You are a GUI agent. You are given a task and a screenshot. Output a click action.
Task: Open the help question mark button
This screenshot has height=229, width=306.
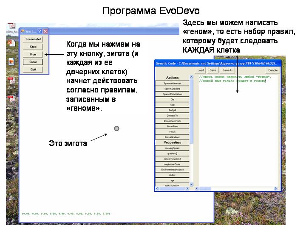click(40, 31)
